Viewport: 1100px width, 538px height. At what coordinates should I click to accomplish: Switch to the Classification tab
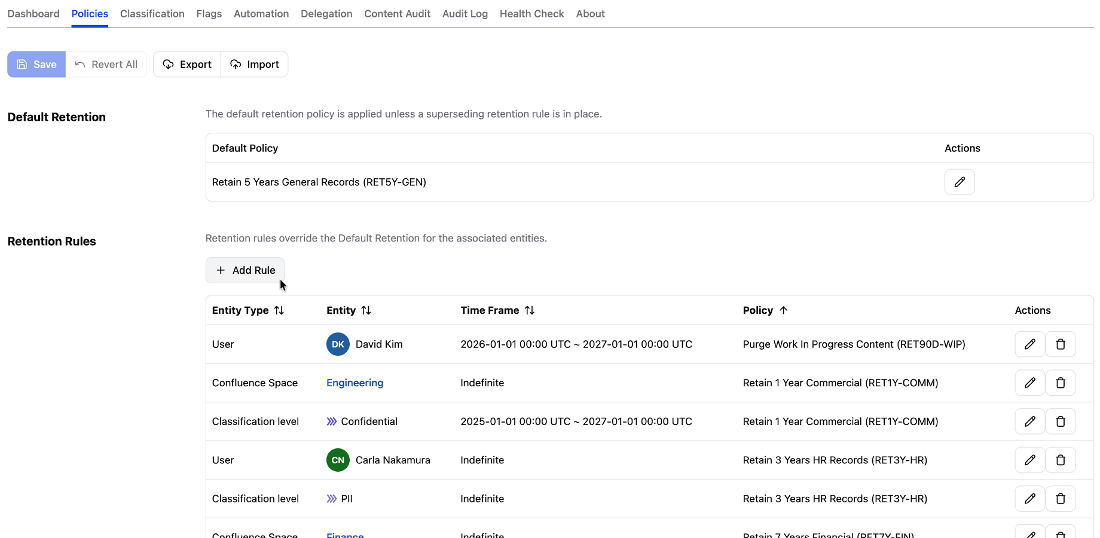click(152, 14)
